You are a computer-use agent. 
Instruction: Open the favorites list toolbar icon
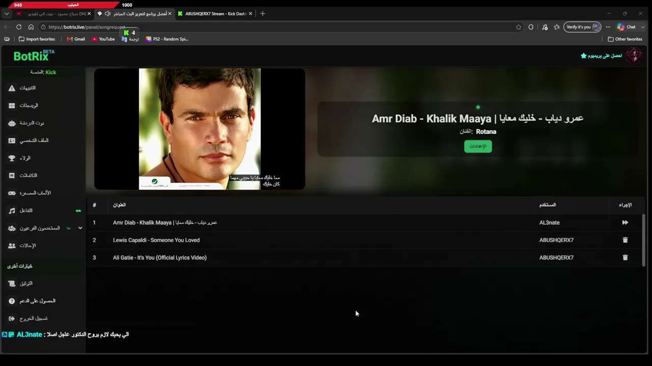point(556,27)
